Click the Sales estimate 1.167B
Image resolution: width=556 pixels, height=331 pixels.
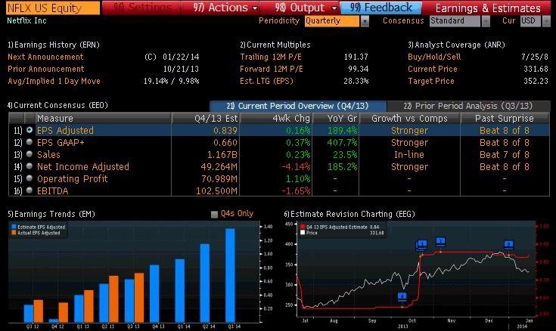(222, 154)
